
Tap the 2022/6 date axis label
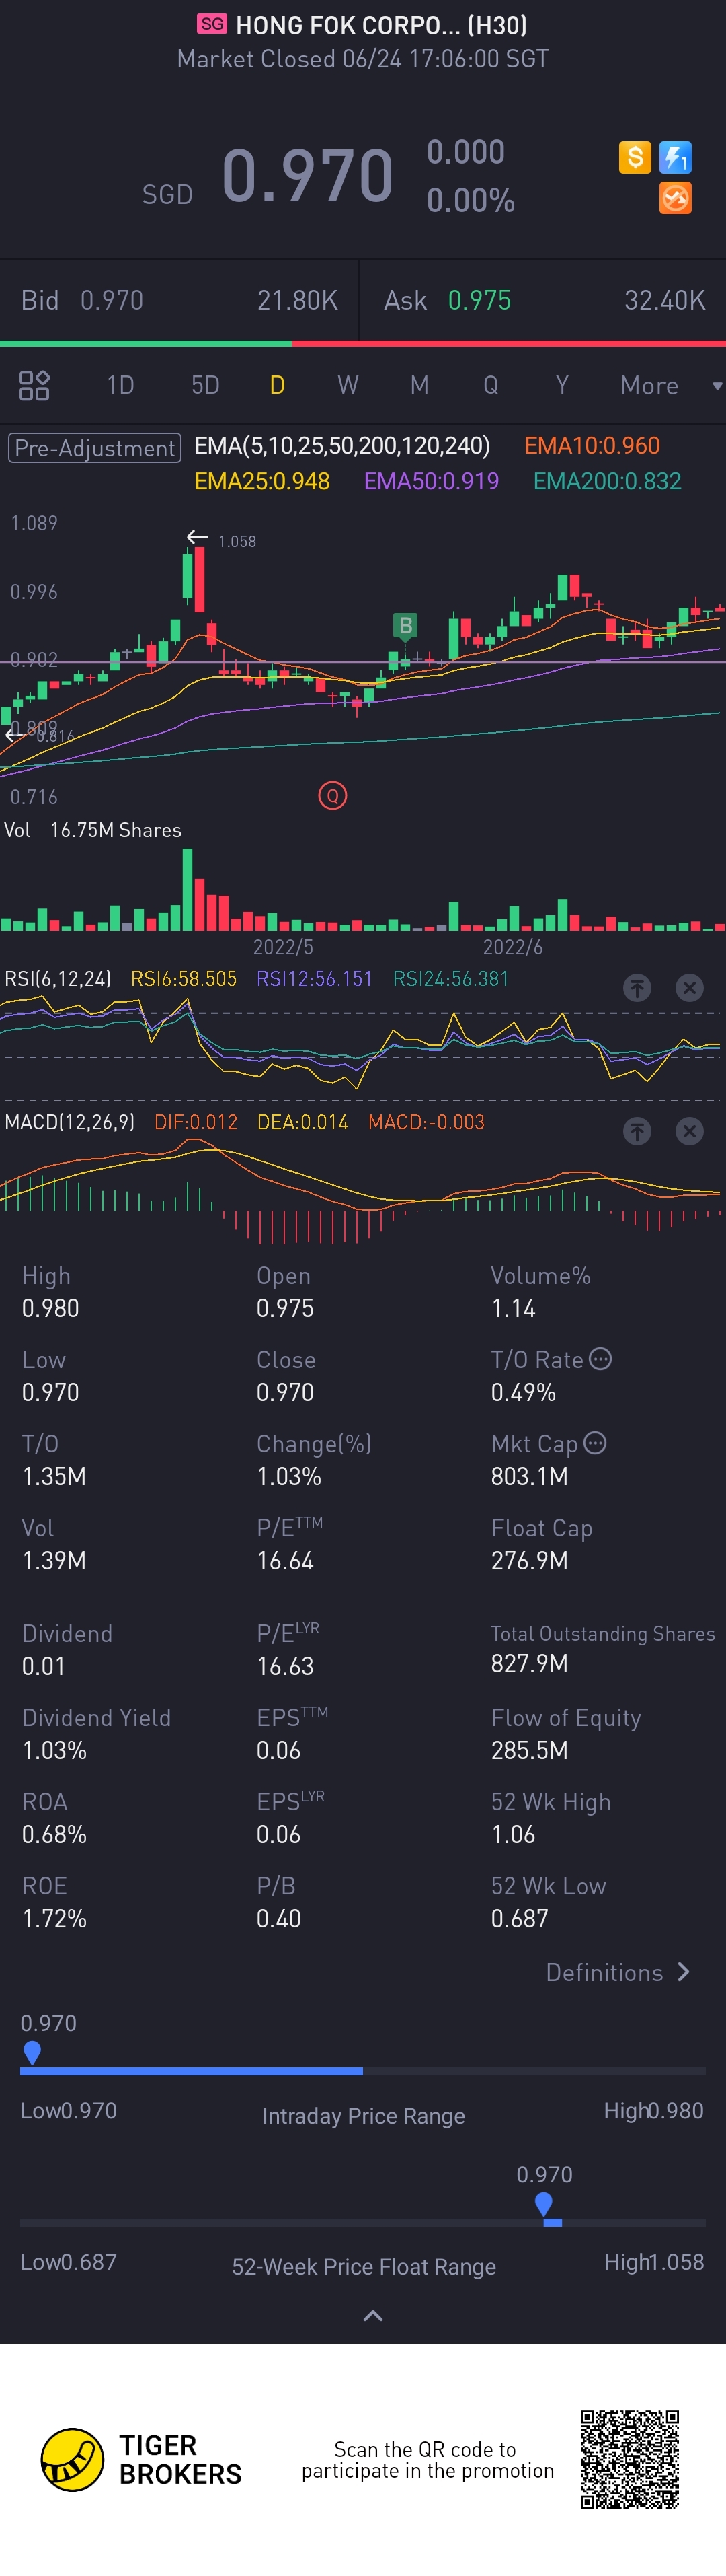coord(512,947)
